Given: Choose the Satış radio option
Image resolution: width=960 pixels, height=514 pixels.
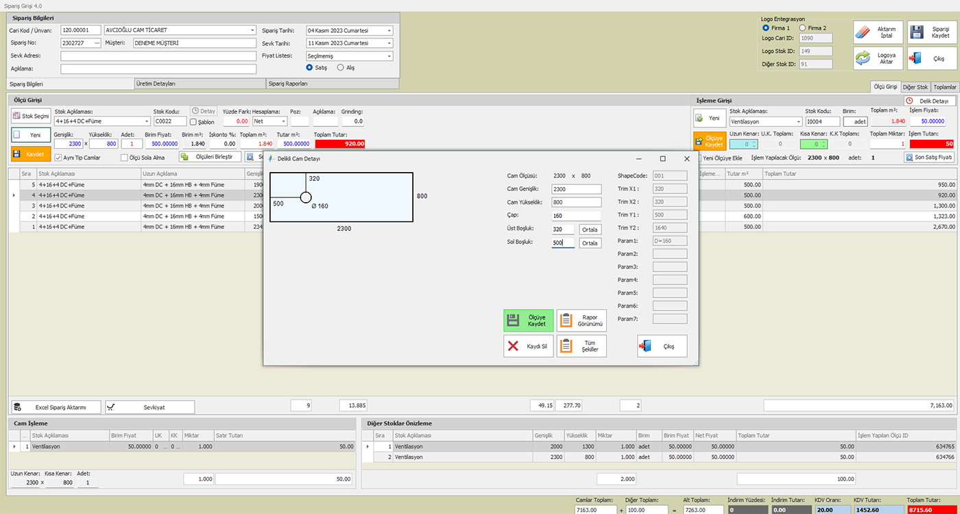Looking at the screenshot, I should coord(309,68).
